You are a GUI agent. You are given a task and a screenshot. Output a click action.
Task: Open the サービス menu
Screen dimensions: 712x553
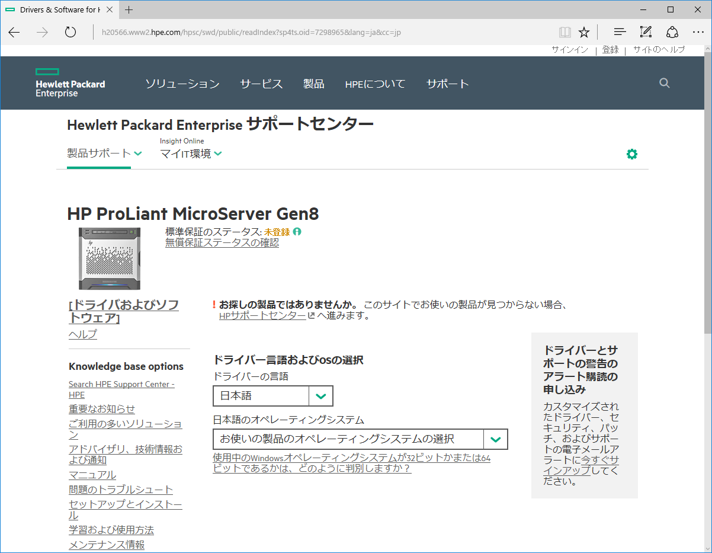(261, 84)
